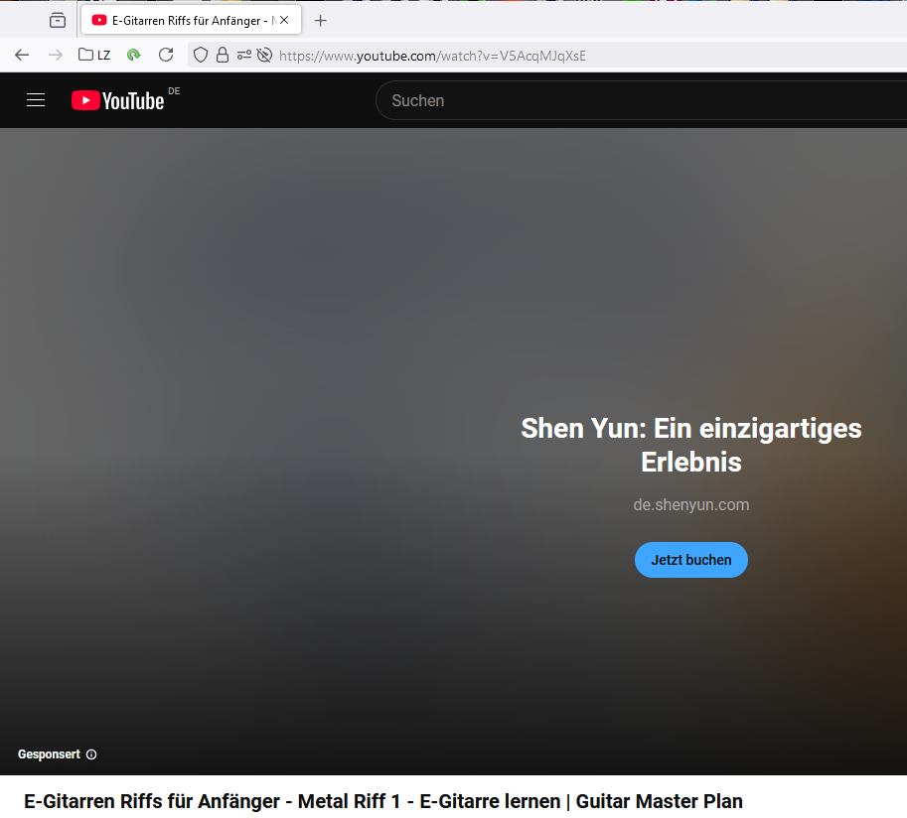Click the address bar URL
Screen dimensions: 907x818
tap(433, 56)
